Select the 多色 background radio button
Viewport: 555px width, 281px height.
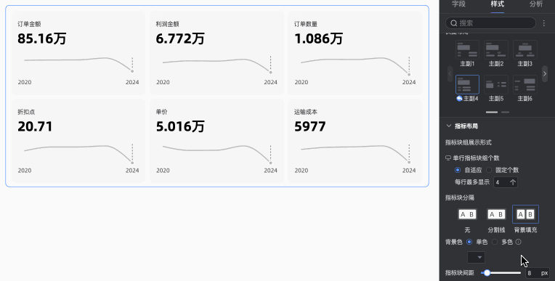495,242
